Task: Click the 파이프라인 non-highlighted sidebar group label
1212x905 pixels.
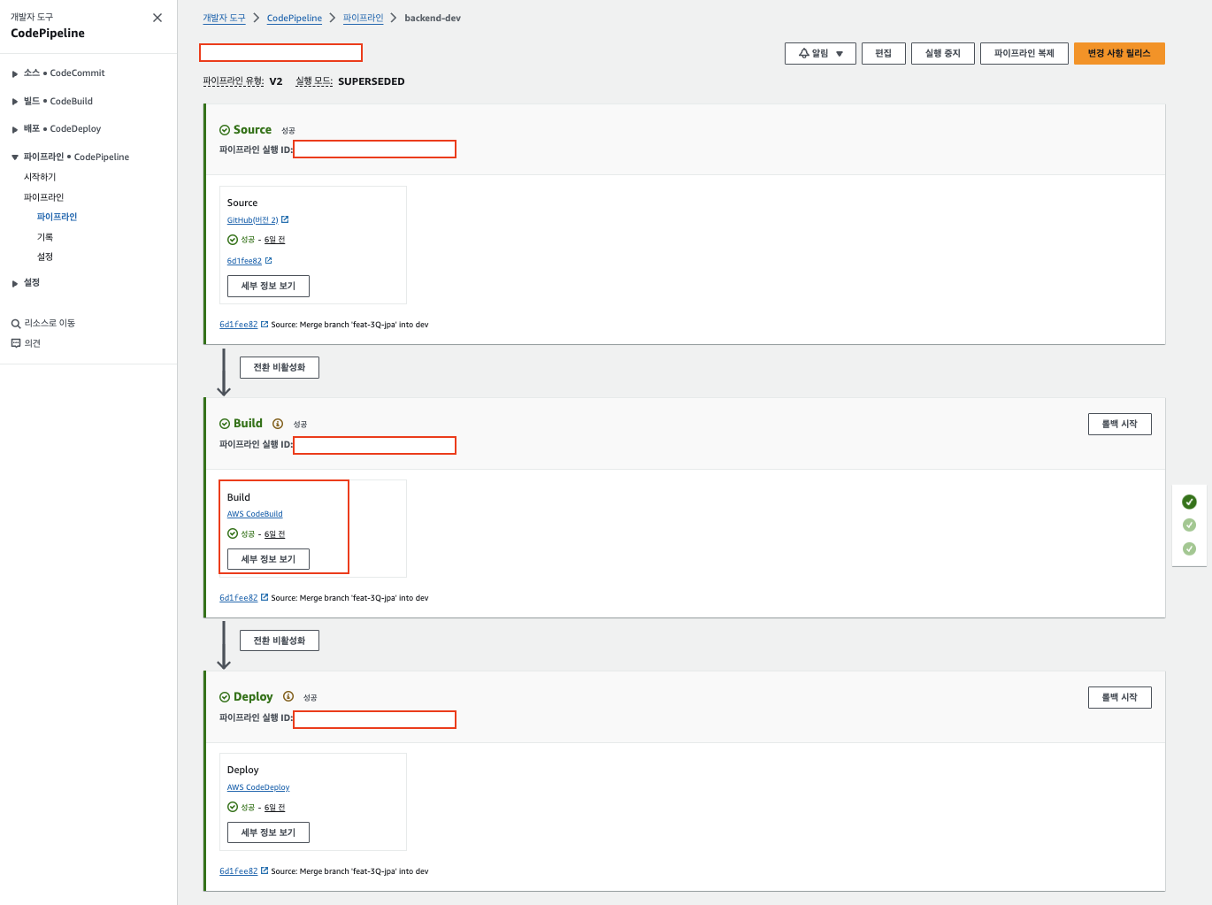Action: [x=43, y=197]
